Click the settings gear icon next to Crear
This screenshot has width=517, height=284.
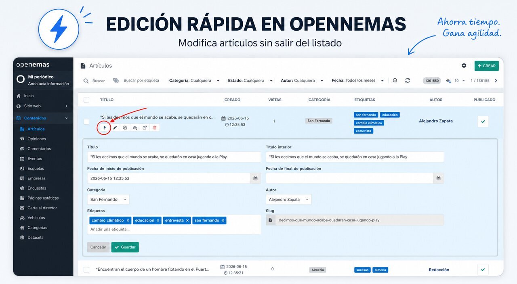coord(464,65)
